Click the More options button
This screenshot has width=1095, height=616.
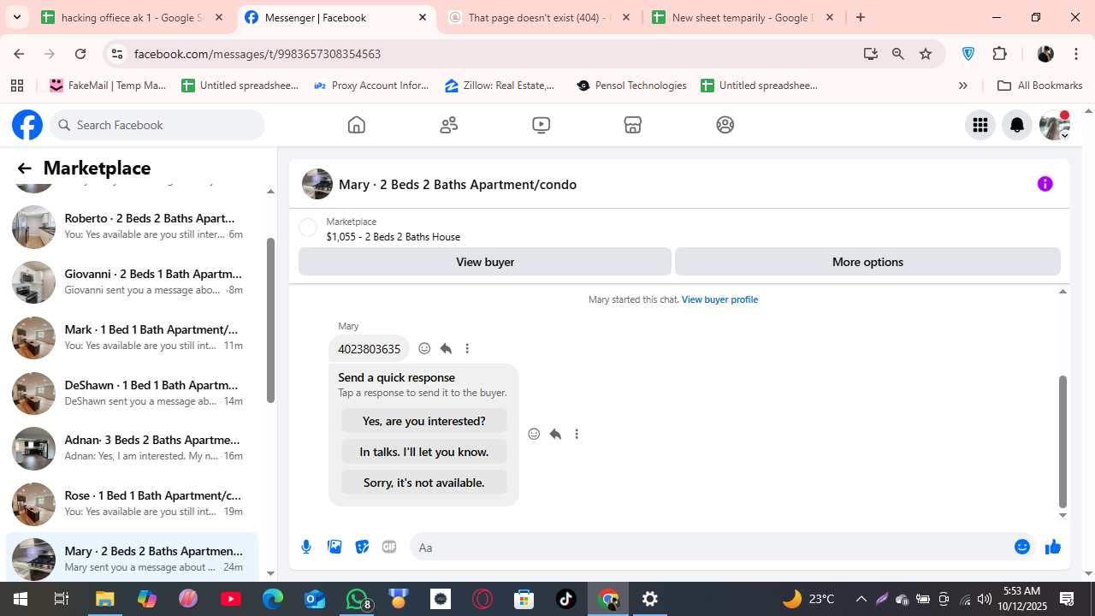867,262
